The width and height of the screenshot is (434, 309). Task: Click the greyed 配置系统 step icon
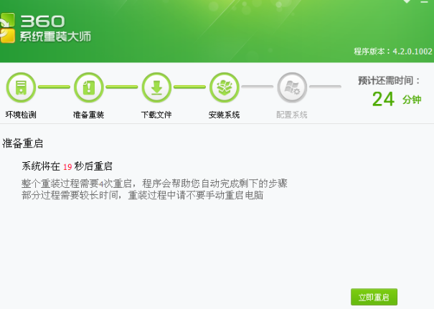point(292,88)
